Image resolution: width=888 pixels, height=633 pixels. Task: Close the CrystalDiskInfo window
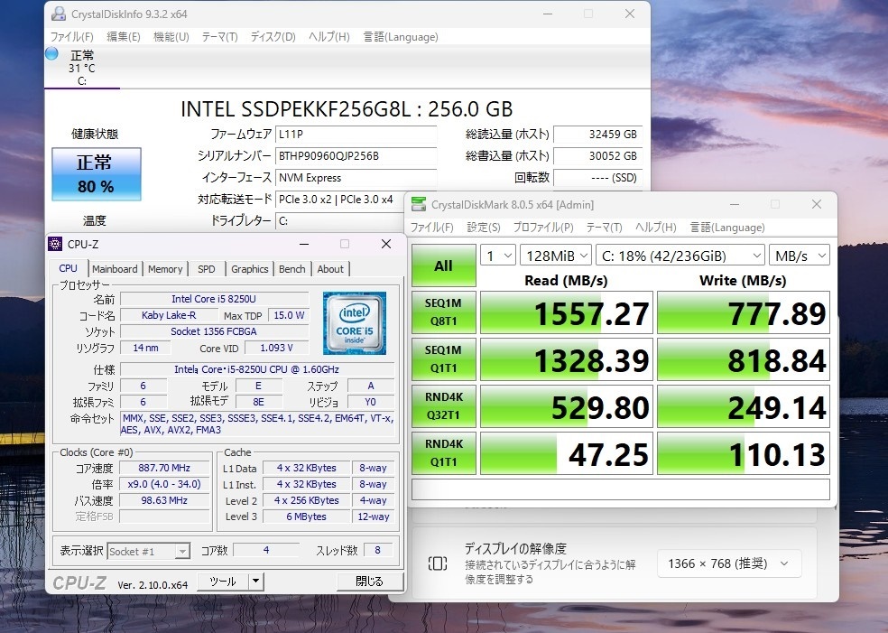[x=630, y=14]
